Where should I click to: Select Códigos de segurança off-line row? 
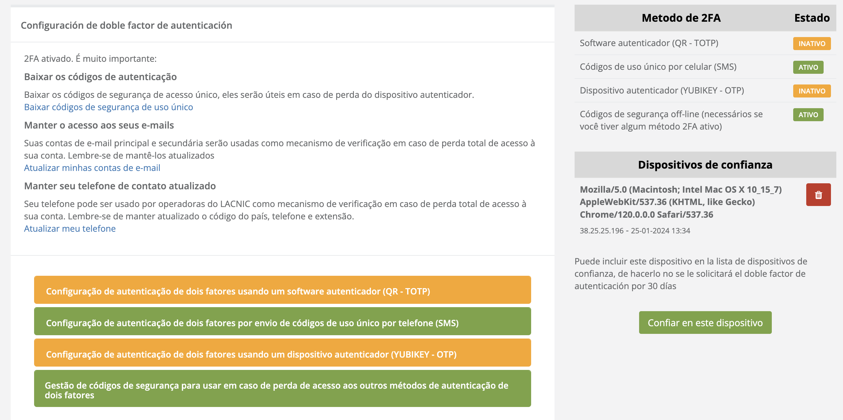point(671,120)
